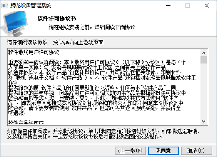This screenshot has width=217, height=157.
Task: Go back with the 上一步(P) button
Action: click(x=130, y=150)
